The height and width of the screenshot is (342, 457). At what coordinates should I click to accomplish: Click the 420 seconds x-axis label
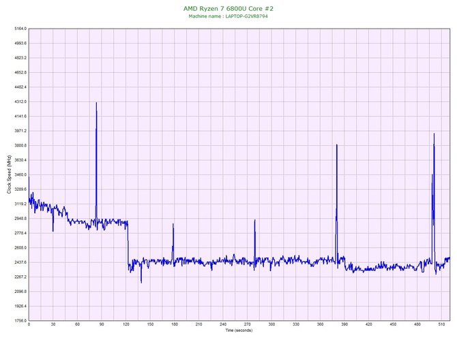pyautogui.click(x=369, y=324)
